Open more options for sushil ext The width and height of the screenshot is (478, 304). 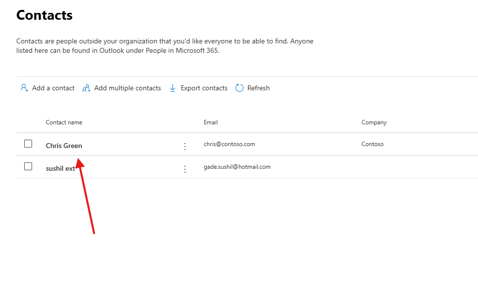point(185,169)
